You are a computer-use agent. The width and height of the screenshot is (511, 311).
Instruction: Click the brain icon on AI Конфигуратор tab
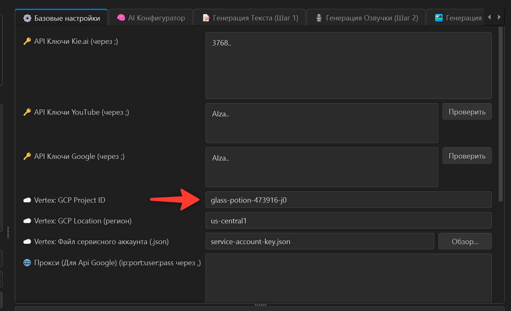coord(121,18)
